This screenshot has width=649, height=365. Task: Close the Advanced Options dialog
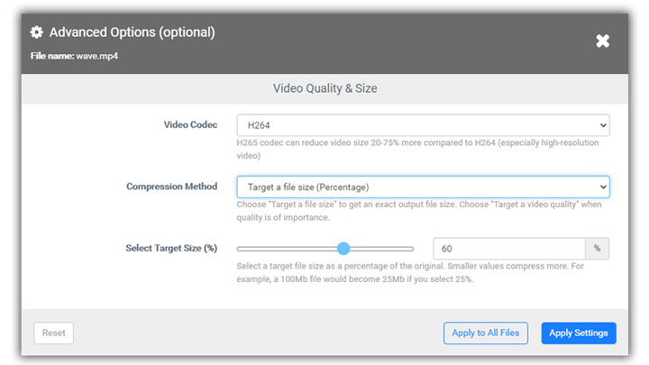(x=602, y=41)
